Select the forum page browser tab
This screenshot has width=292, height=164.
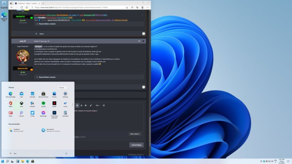[27, 3]
